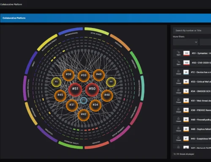This screenshot has height=162, width=211.
Task: Click the 100 score badge of threat #51
Action: click(x=187, y=53)
